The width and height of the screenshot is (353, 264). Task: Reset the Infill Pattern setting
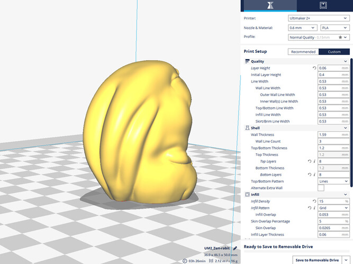click(x=310, y=208)
